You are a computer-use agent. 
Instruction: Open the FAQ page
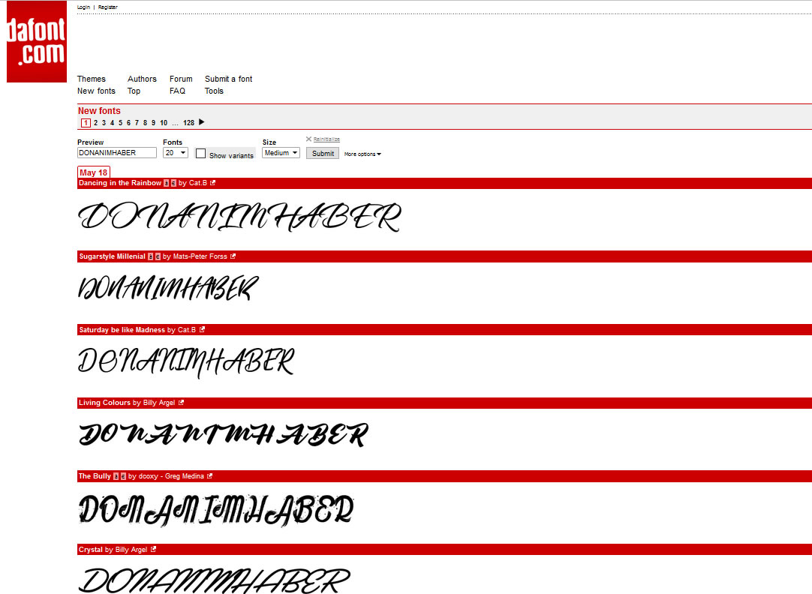[x=177, y=91]
